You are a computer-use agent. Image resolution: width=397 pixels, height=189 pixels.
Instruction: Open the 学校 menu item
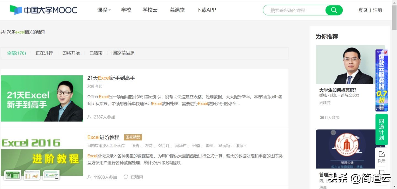pyautogui.click(x=126, y=10)
